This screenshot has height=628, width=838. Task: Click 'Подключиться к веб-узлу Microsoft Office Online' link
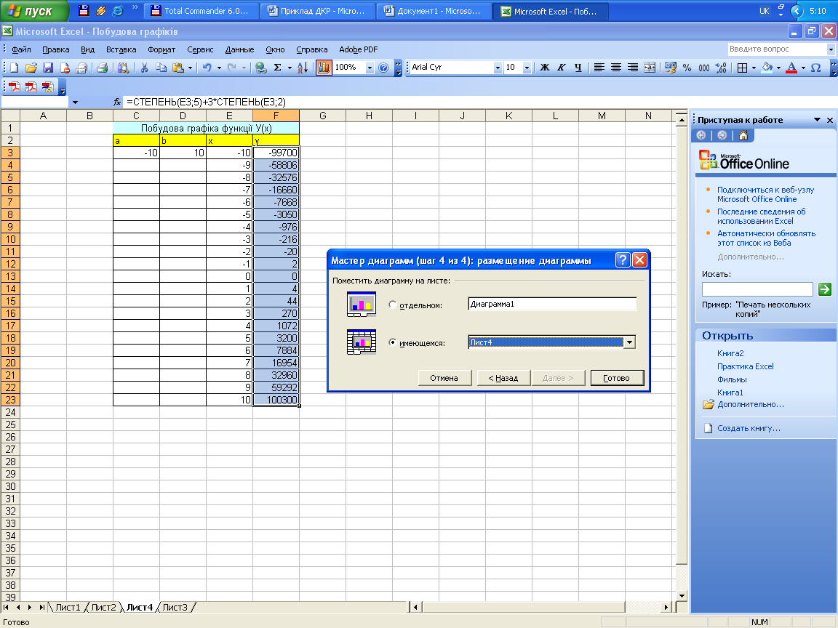[x=765, y=194]
